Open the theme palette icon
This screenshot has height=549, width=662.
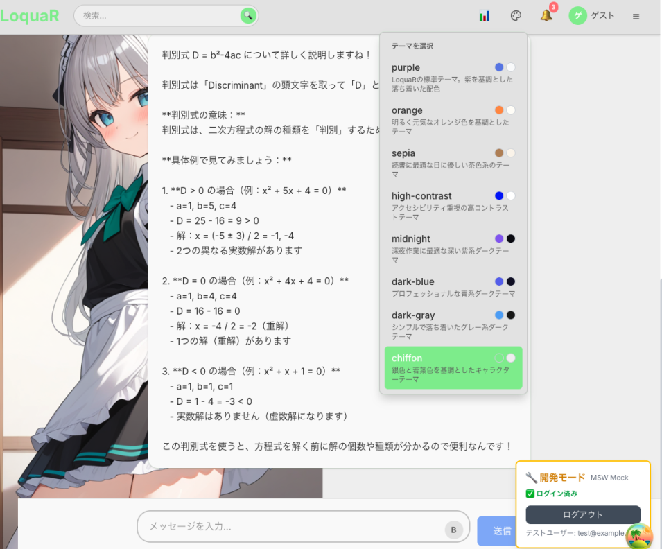516,15
